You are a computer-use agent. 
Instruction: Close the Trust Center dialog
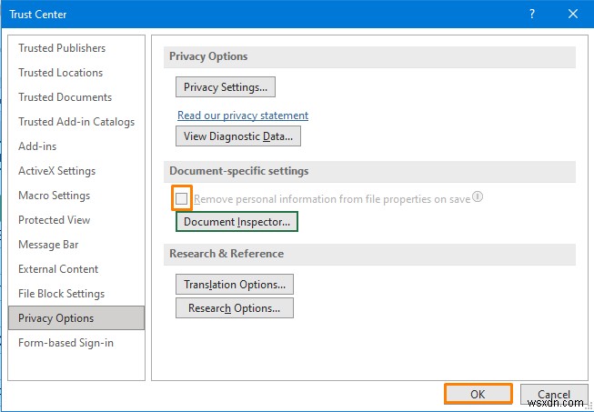click(572, 15)
